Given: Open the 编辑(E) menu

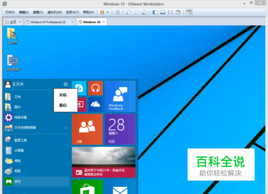Looking at the screenshot, I should coord(24,12).
